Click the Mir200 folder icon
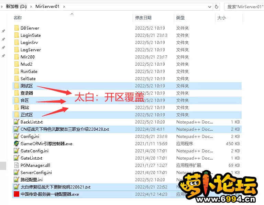 (x=16, y=57)
